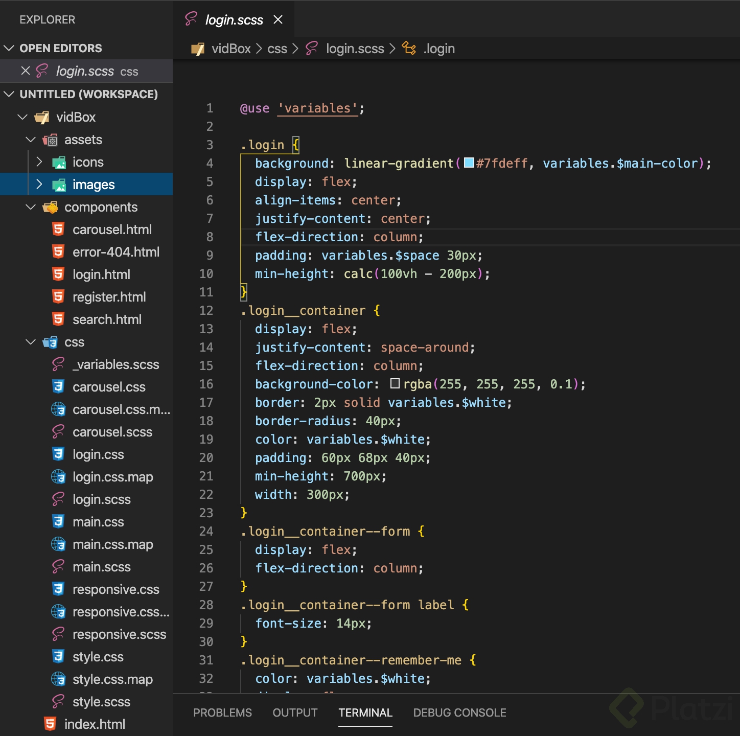The height and width of the screenshot is (736, 740).
Task: Click Sass icon next to login.scss in Open Editors
Action: 42,71
